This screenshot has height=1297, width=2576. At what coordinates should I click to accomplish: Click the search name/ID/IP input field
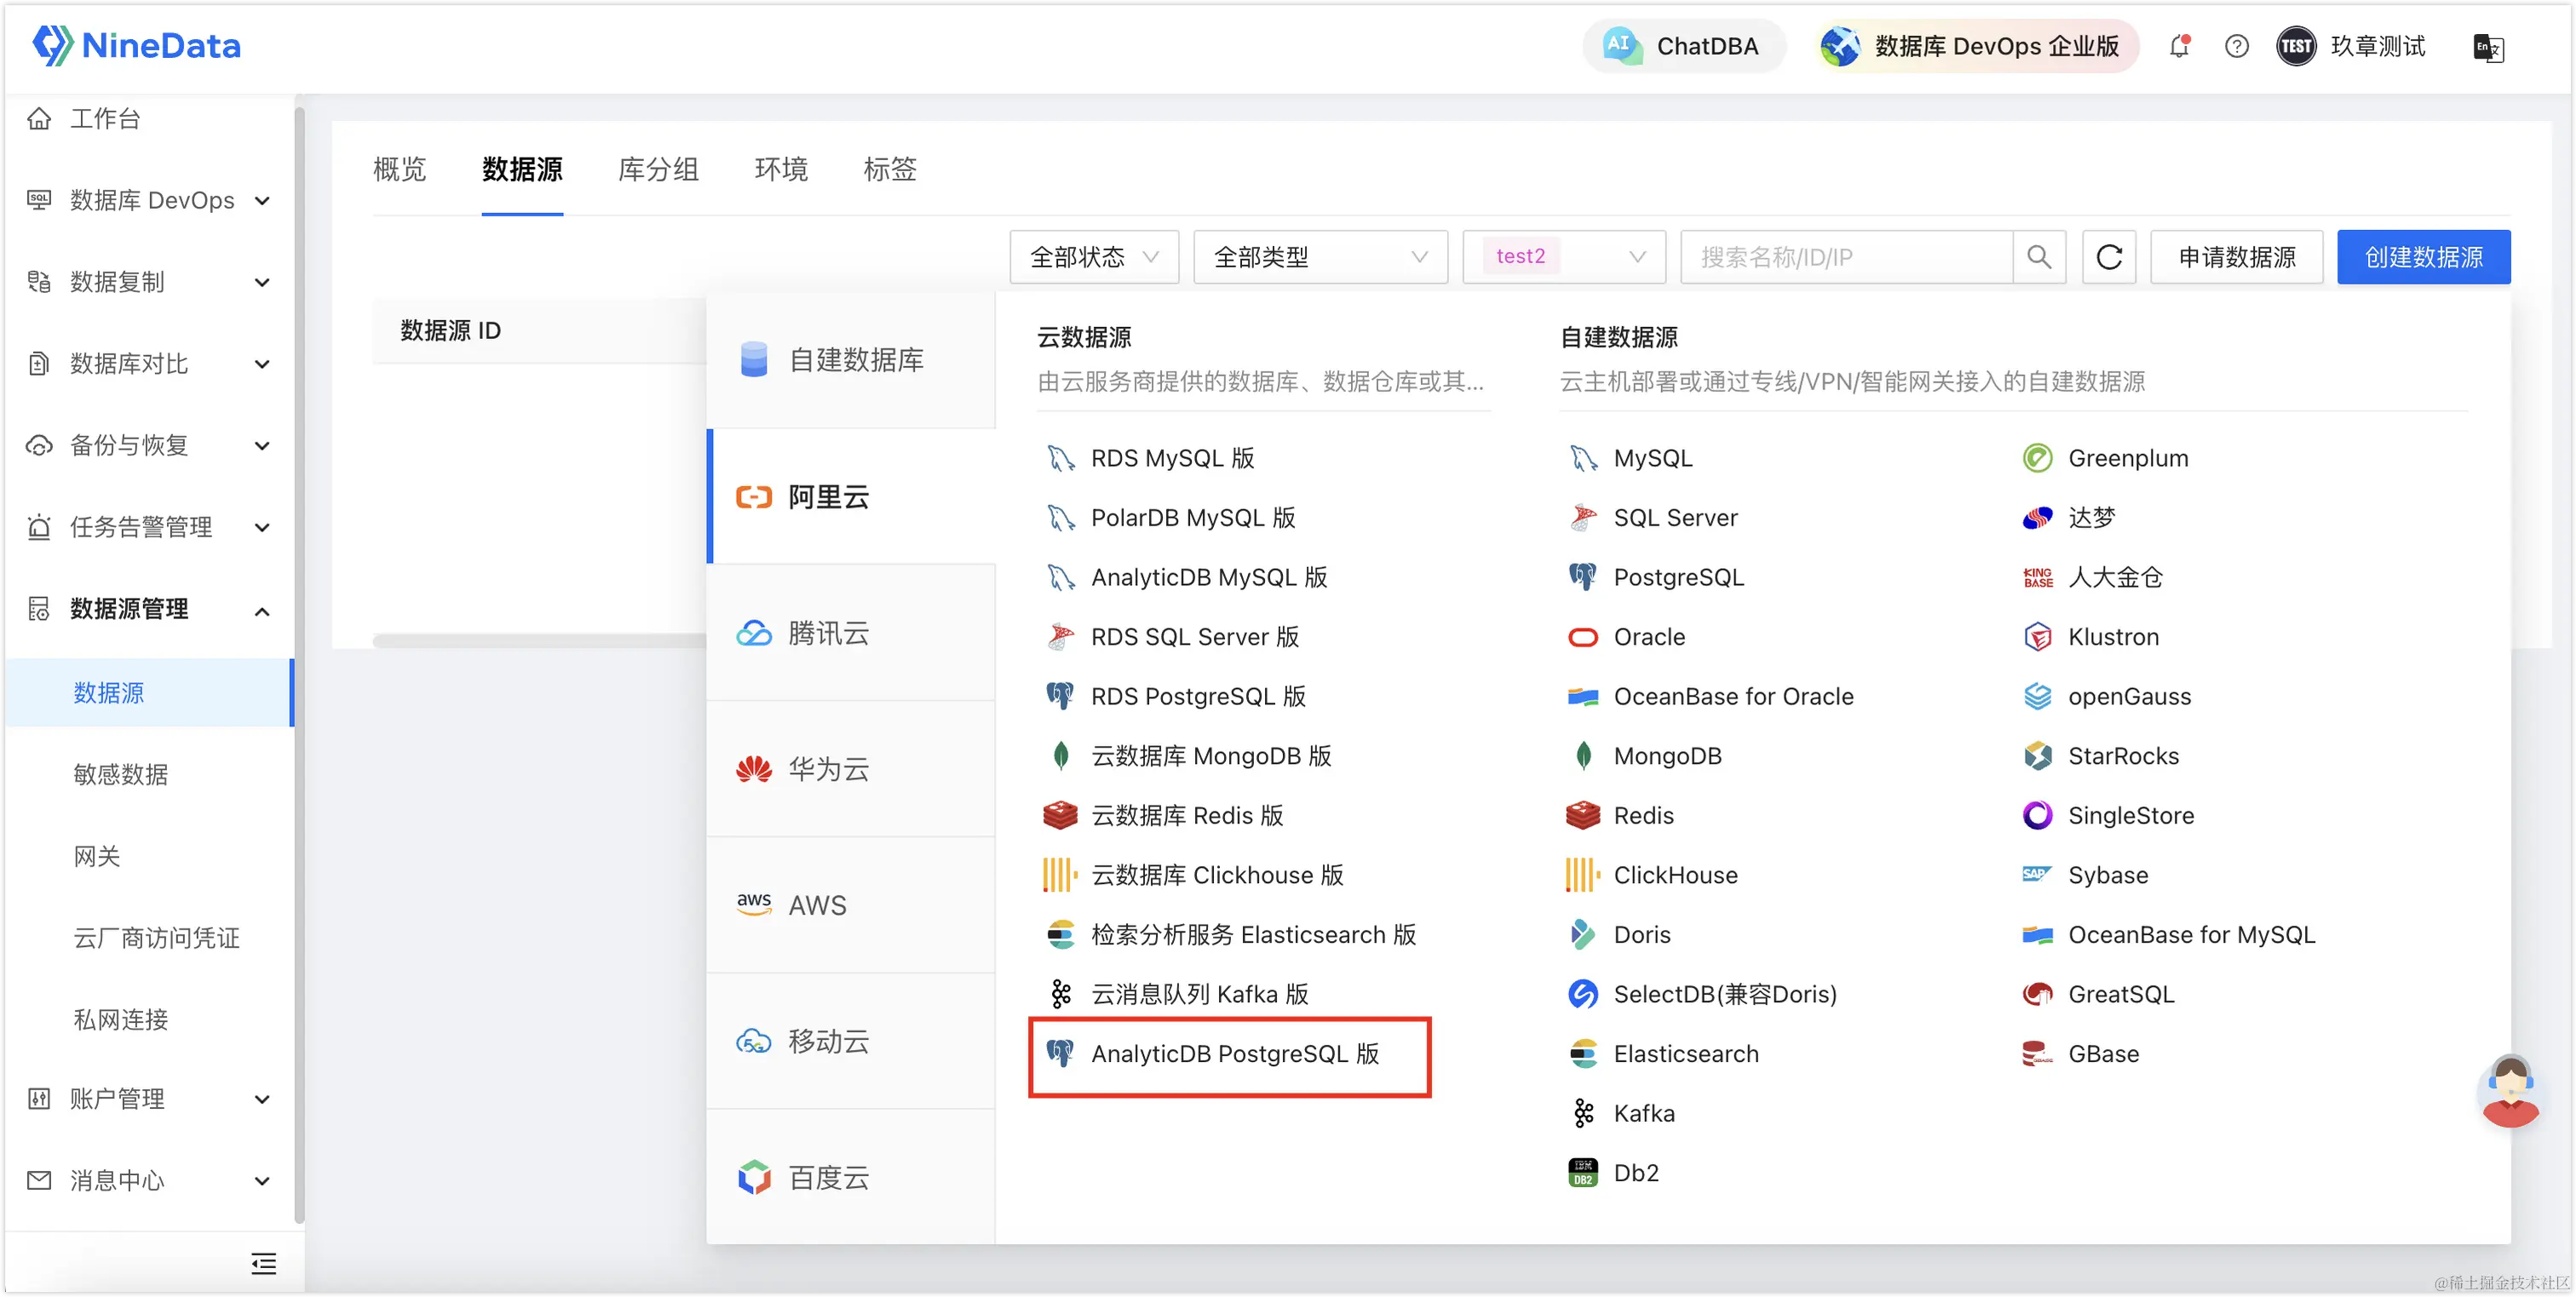[x=1845, y=257]
